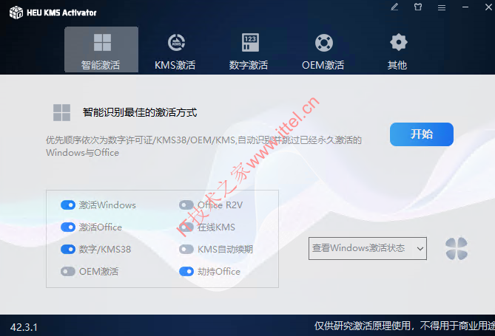Click the dropdown chevron arrow
Viewport: 495px width, 336px height.
click(420, 249)
